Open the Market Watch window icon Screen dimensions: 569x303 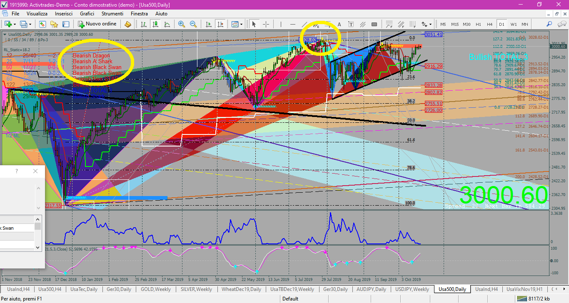[42, 24]
